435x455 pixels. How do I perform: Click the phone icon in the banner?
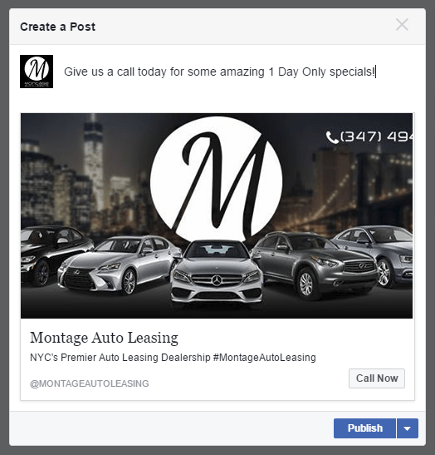click(x=332, y=137)
